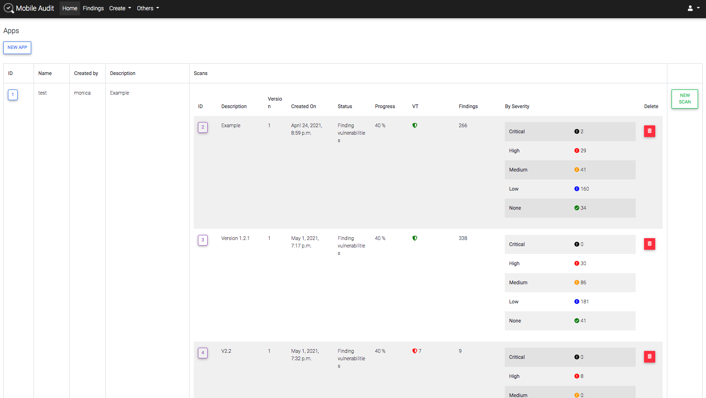Open scan ID 4 badge

click(x=203, y=353)
